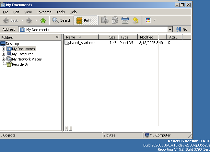Select the livecd_start.cmd file
Image resolution: width=210 pixels, height=152 pixels.
click(82, 43)
